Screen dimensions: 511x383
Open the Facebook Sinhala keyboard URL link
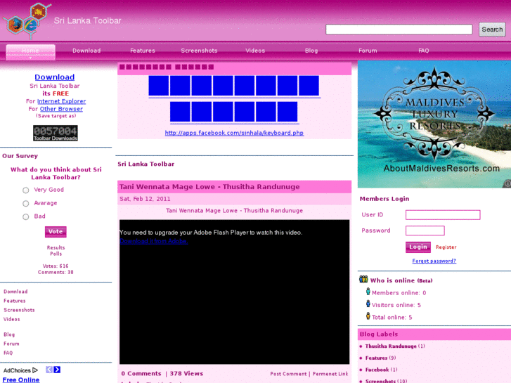[x=234, y=133]
